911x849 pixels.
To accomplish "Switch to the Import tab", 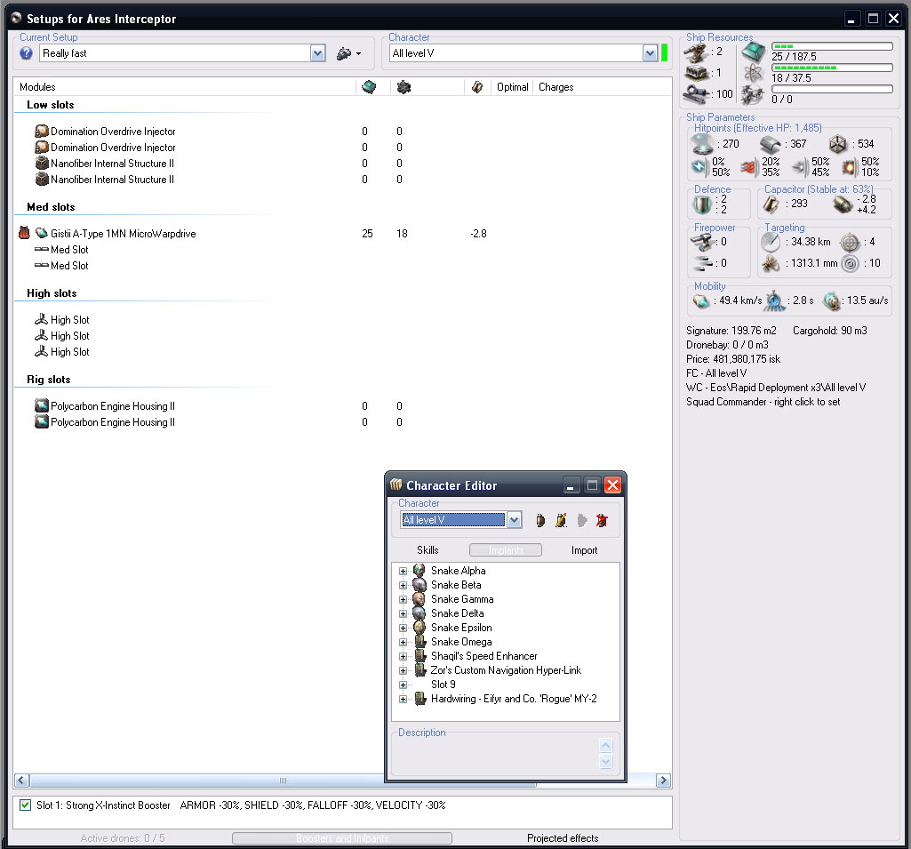I will point(584,549).
